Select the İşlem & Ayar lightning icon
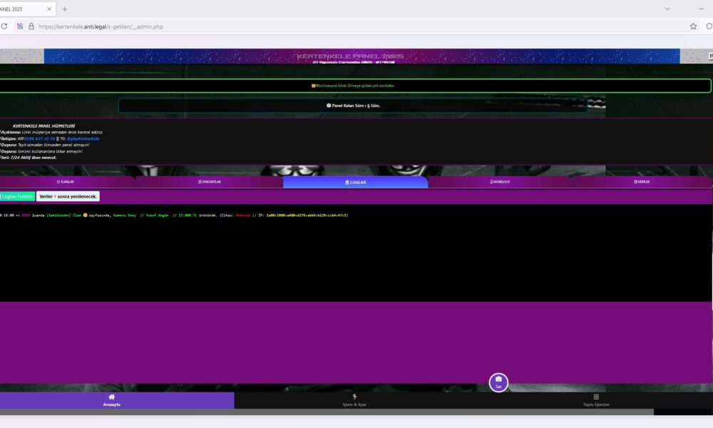This screenshot has height=428, width=713. pos(354,397)
